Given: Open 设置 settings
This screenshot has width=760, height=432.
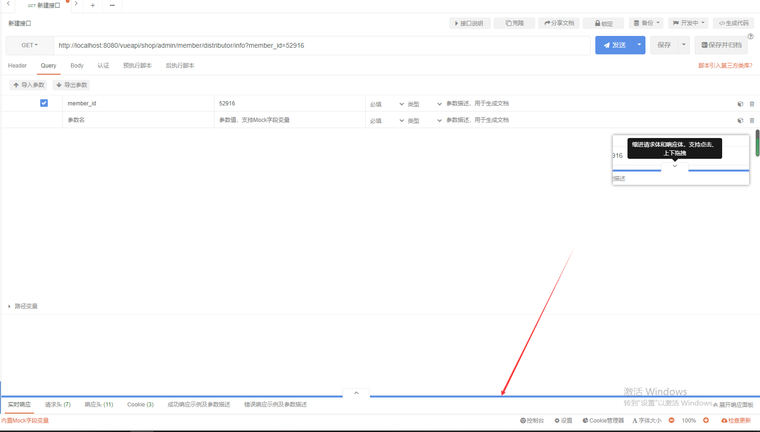Looking at the screenshot, I should pos(564,421).
